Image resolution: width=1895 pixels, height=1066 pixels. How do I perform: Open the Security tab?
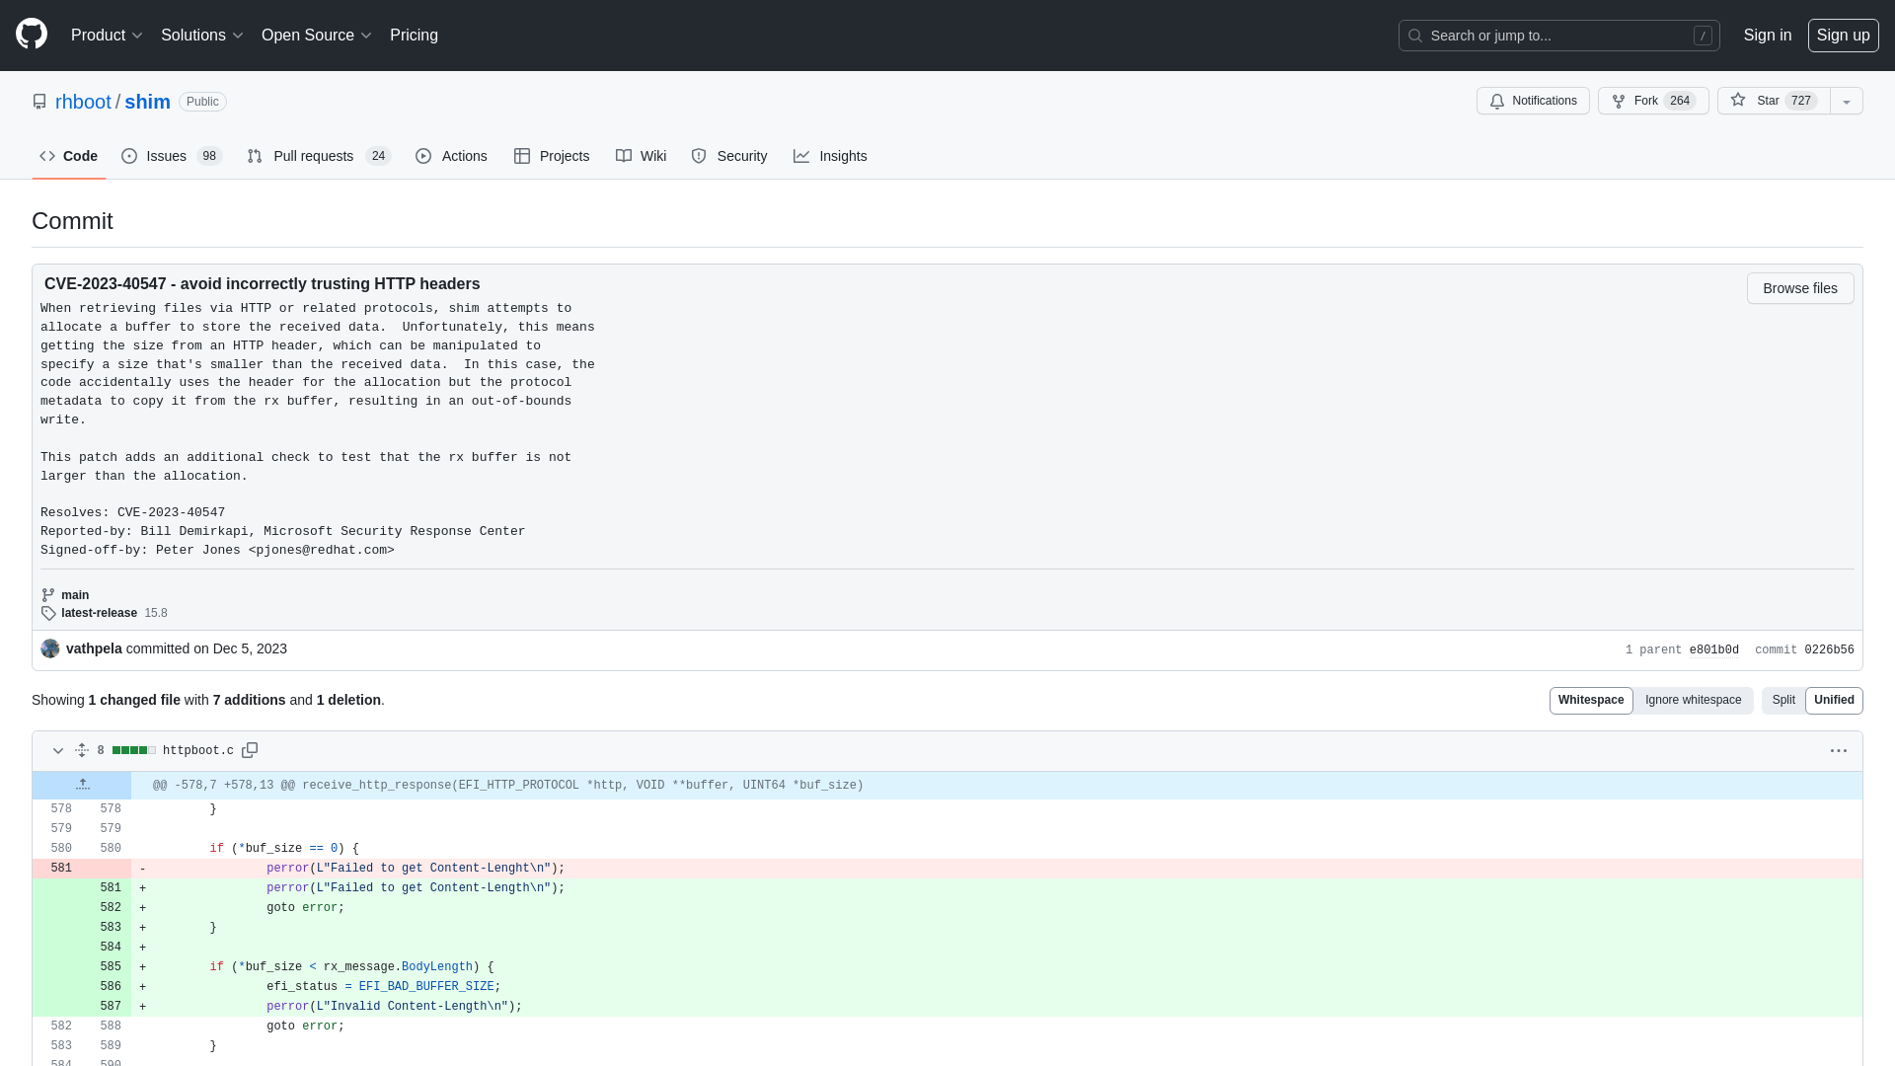pos(728,156)
